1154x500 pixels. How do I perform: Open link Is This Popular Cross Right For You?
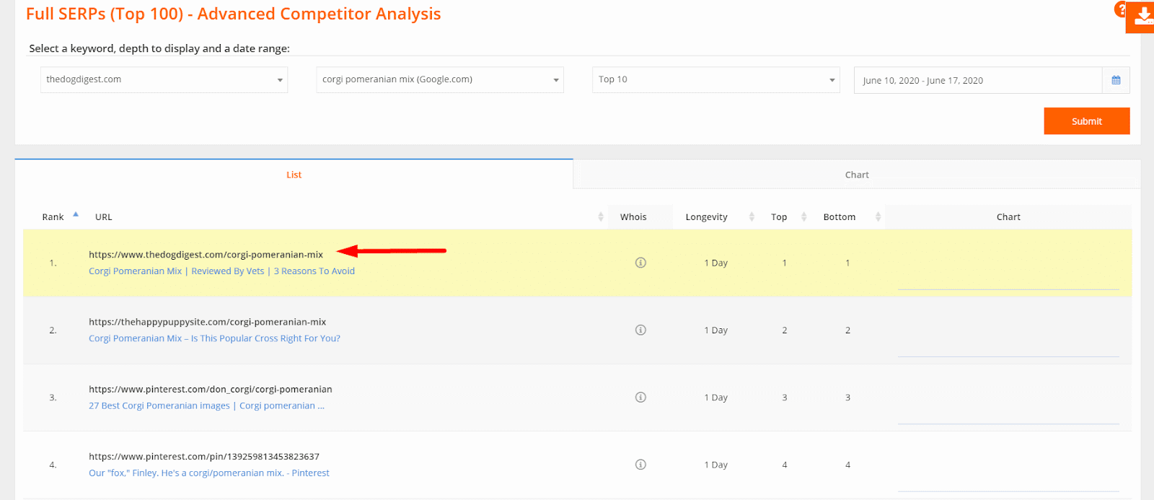pos(214,338)
